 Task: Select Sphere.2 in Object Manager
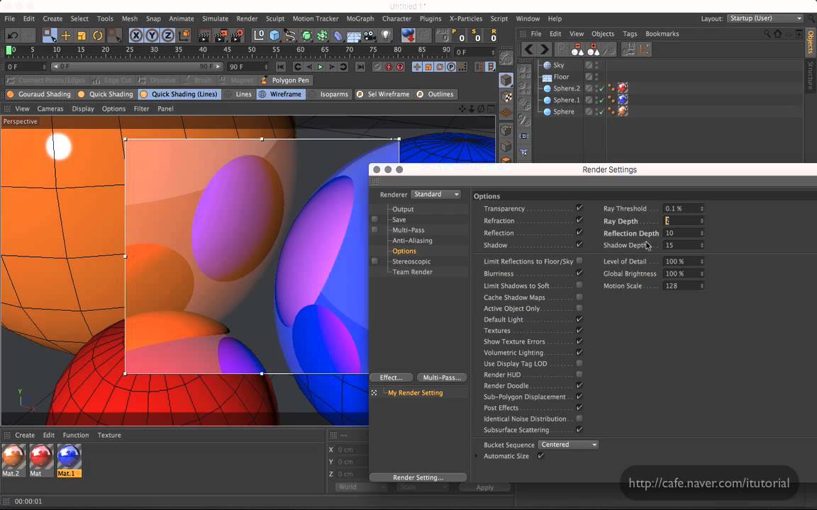click(x=567, y=89)
